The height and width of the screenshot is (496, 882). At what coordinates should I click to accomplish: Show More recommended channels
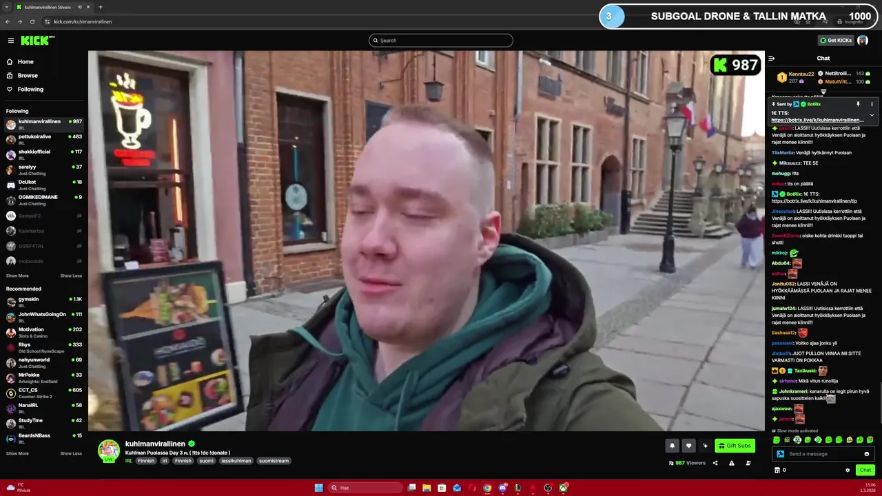pyautogui.click(x=17, y=453)
